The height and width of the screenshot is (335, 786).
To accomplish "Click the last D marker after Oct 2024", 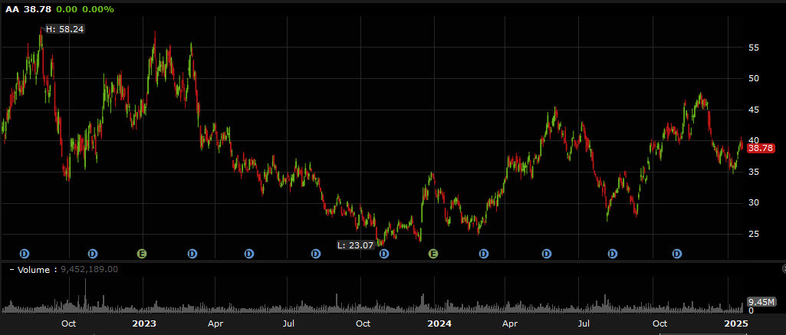I will [677, 254].
